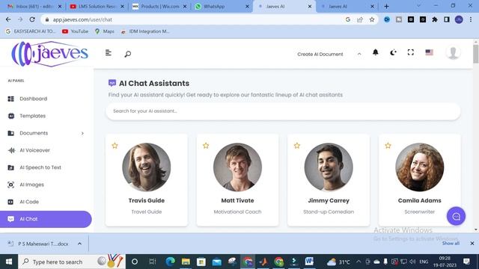This screenshot has width=479, height=269.
Task: Bookmark this page star icon
Action: 372,19
